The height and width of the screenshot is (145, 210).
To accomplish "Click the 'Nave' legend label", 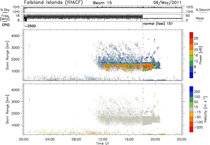I will pos(200,18).
